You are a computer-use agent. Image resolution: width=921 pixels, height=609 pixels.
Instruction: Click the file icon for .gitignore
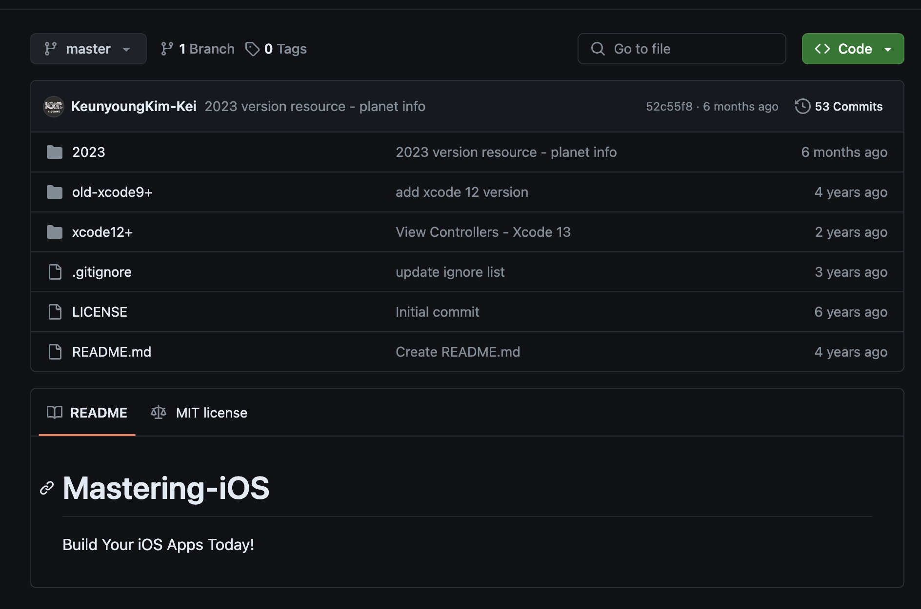pos(55,272)
